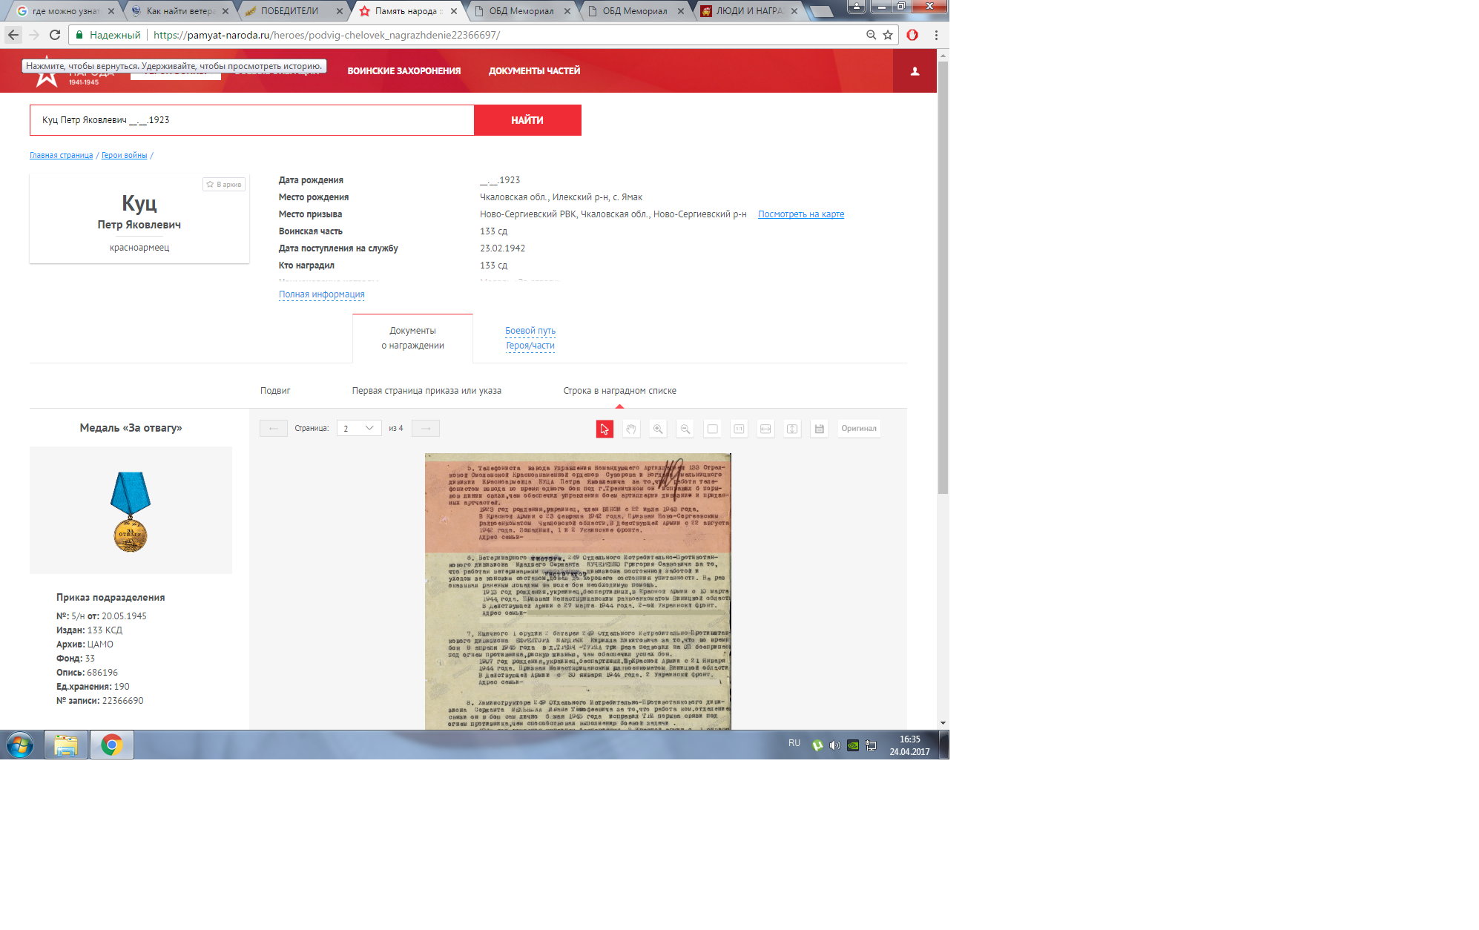This screenshot has width=1479, height=930.
Task: Set document to 1:1 scale
Action: (739, 429)
